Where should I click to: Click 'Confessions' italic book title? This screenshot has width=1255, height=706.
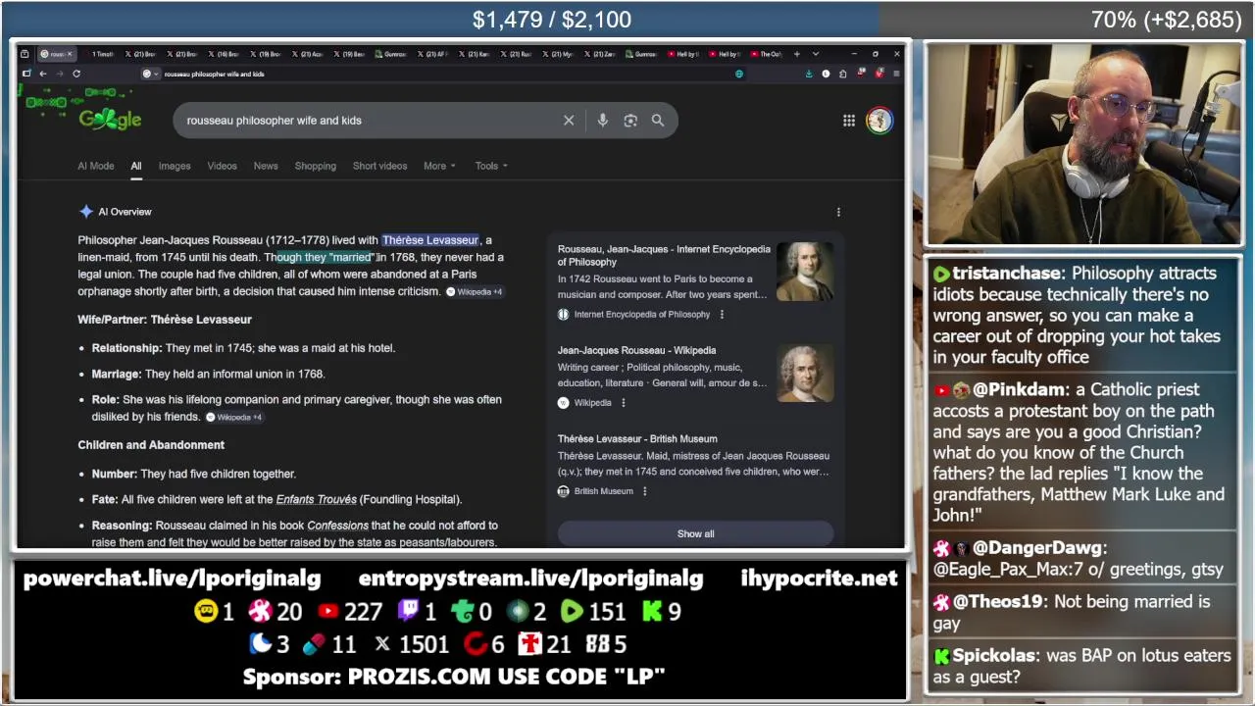click(x=337, y=526)
